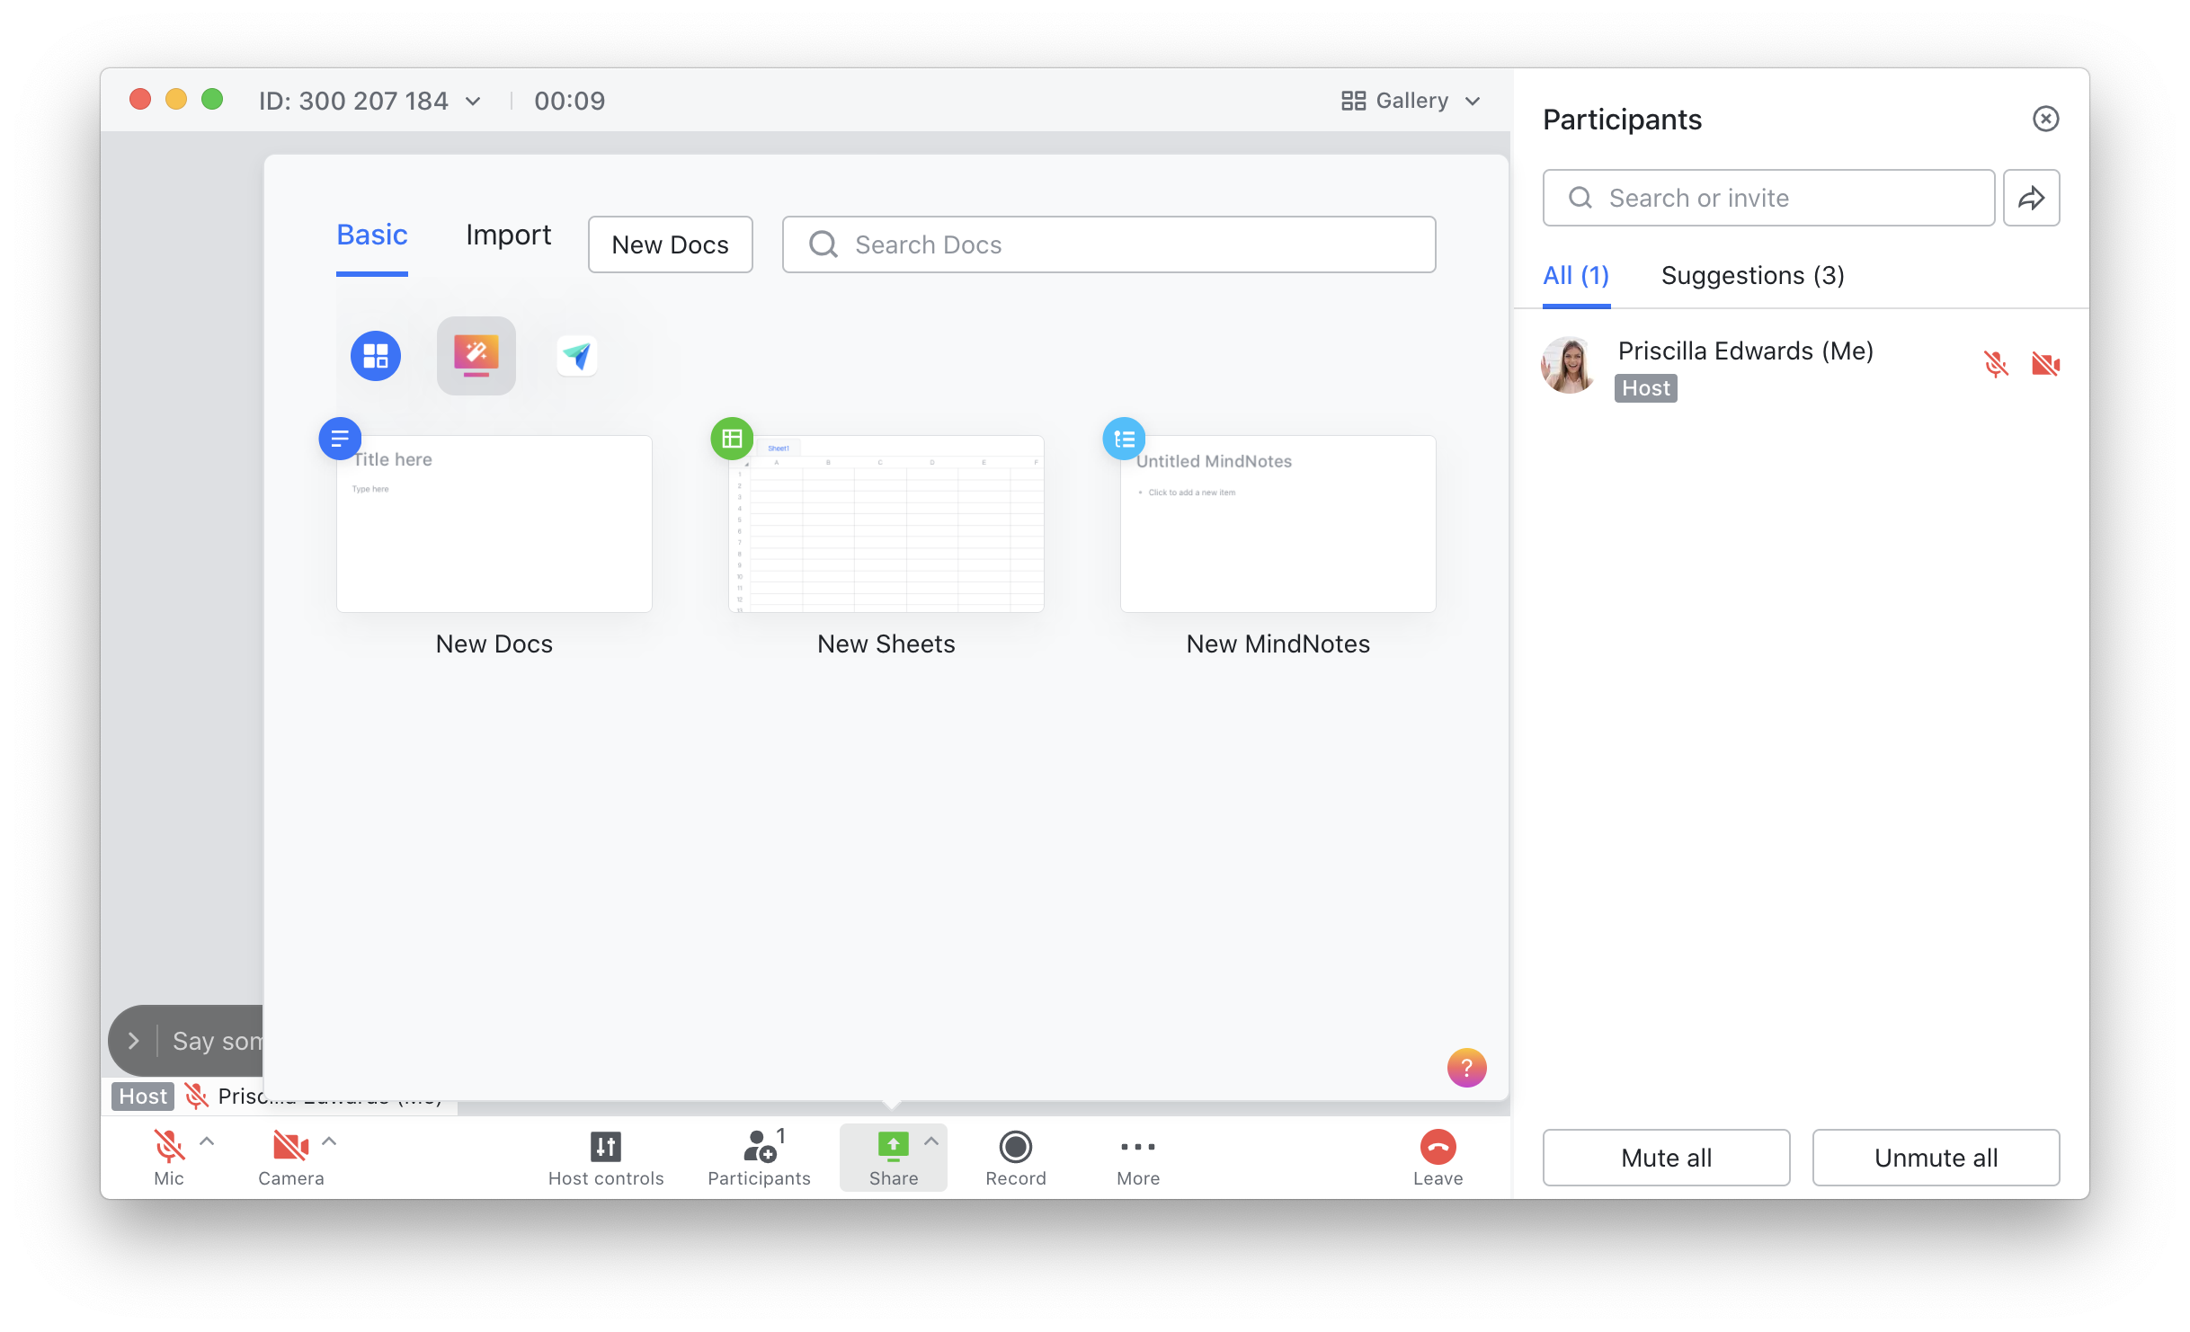The height and width of the screenshot is (1332, 2190).
Task: Click the blue grid apps icon
Action: pyautogui.click(x=375, y=356)
